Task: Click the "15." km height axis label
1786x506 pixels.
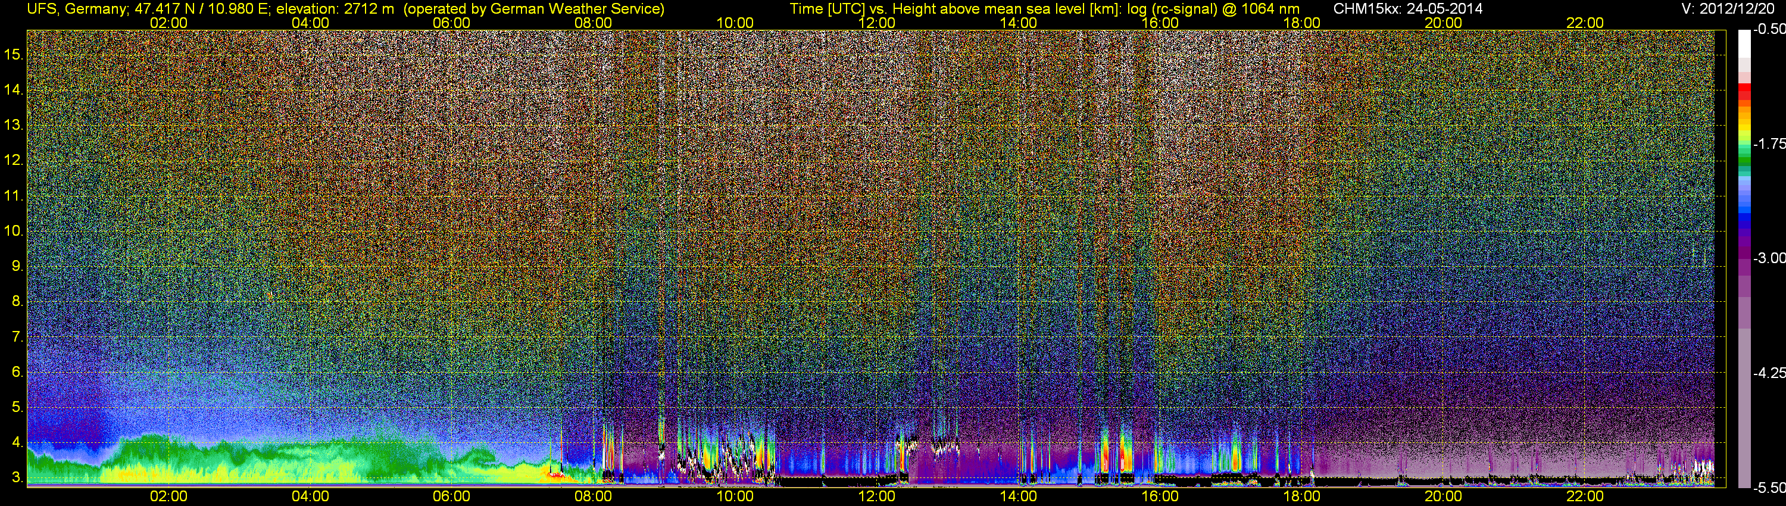Action: tap(14, 54)
